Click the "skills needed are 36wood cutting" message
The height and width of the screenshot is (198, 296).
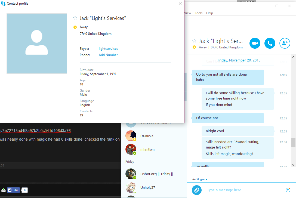pyautogui.click(x=238, y=148)
